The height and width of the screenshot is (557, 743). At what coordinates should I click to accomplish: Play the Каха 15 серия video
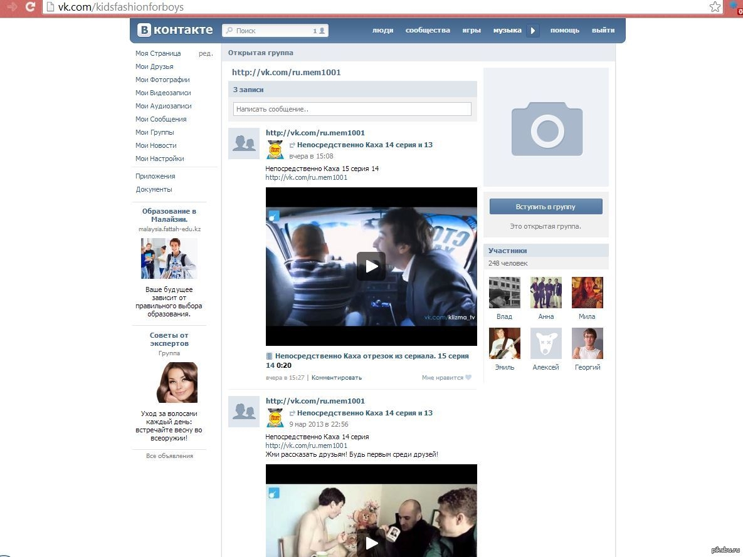click(371, 266)
